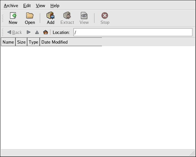Open the View menu in the menu bar
The image size is (196, 157).
[40, 5]
